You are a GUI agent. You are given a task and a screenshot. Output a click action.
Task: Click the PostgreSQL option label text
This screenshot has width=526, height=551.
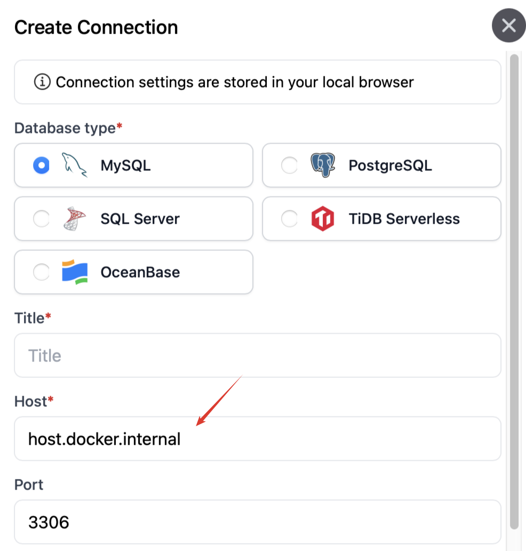(x=390, y=166)
